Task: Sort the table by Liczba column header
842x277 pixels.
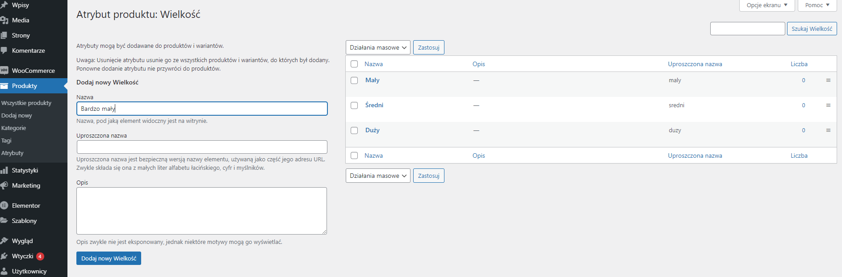Action: 799,64
